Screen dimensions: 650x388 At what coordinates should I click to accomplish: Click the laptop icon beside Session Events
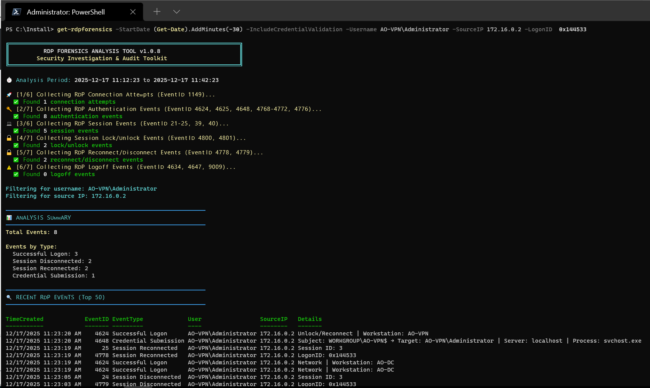coord(9,123)
